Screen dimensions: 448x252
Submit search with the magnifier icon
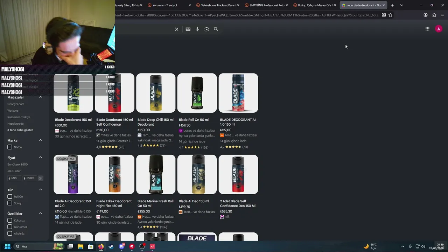[216, 29]
